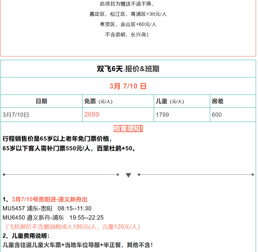Image resolution: width=258 pixels, height=252 pixels.
Task: Click the 日期 column header
Action: (42, 101)
